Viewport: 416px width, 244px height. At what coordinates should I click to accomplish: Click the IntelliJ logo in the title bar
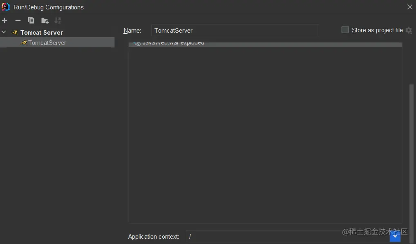tap(5, 7)
